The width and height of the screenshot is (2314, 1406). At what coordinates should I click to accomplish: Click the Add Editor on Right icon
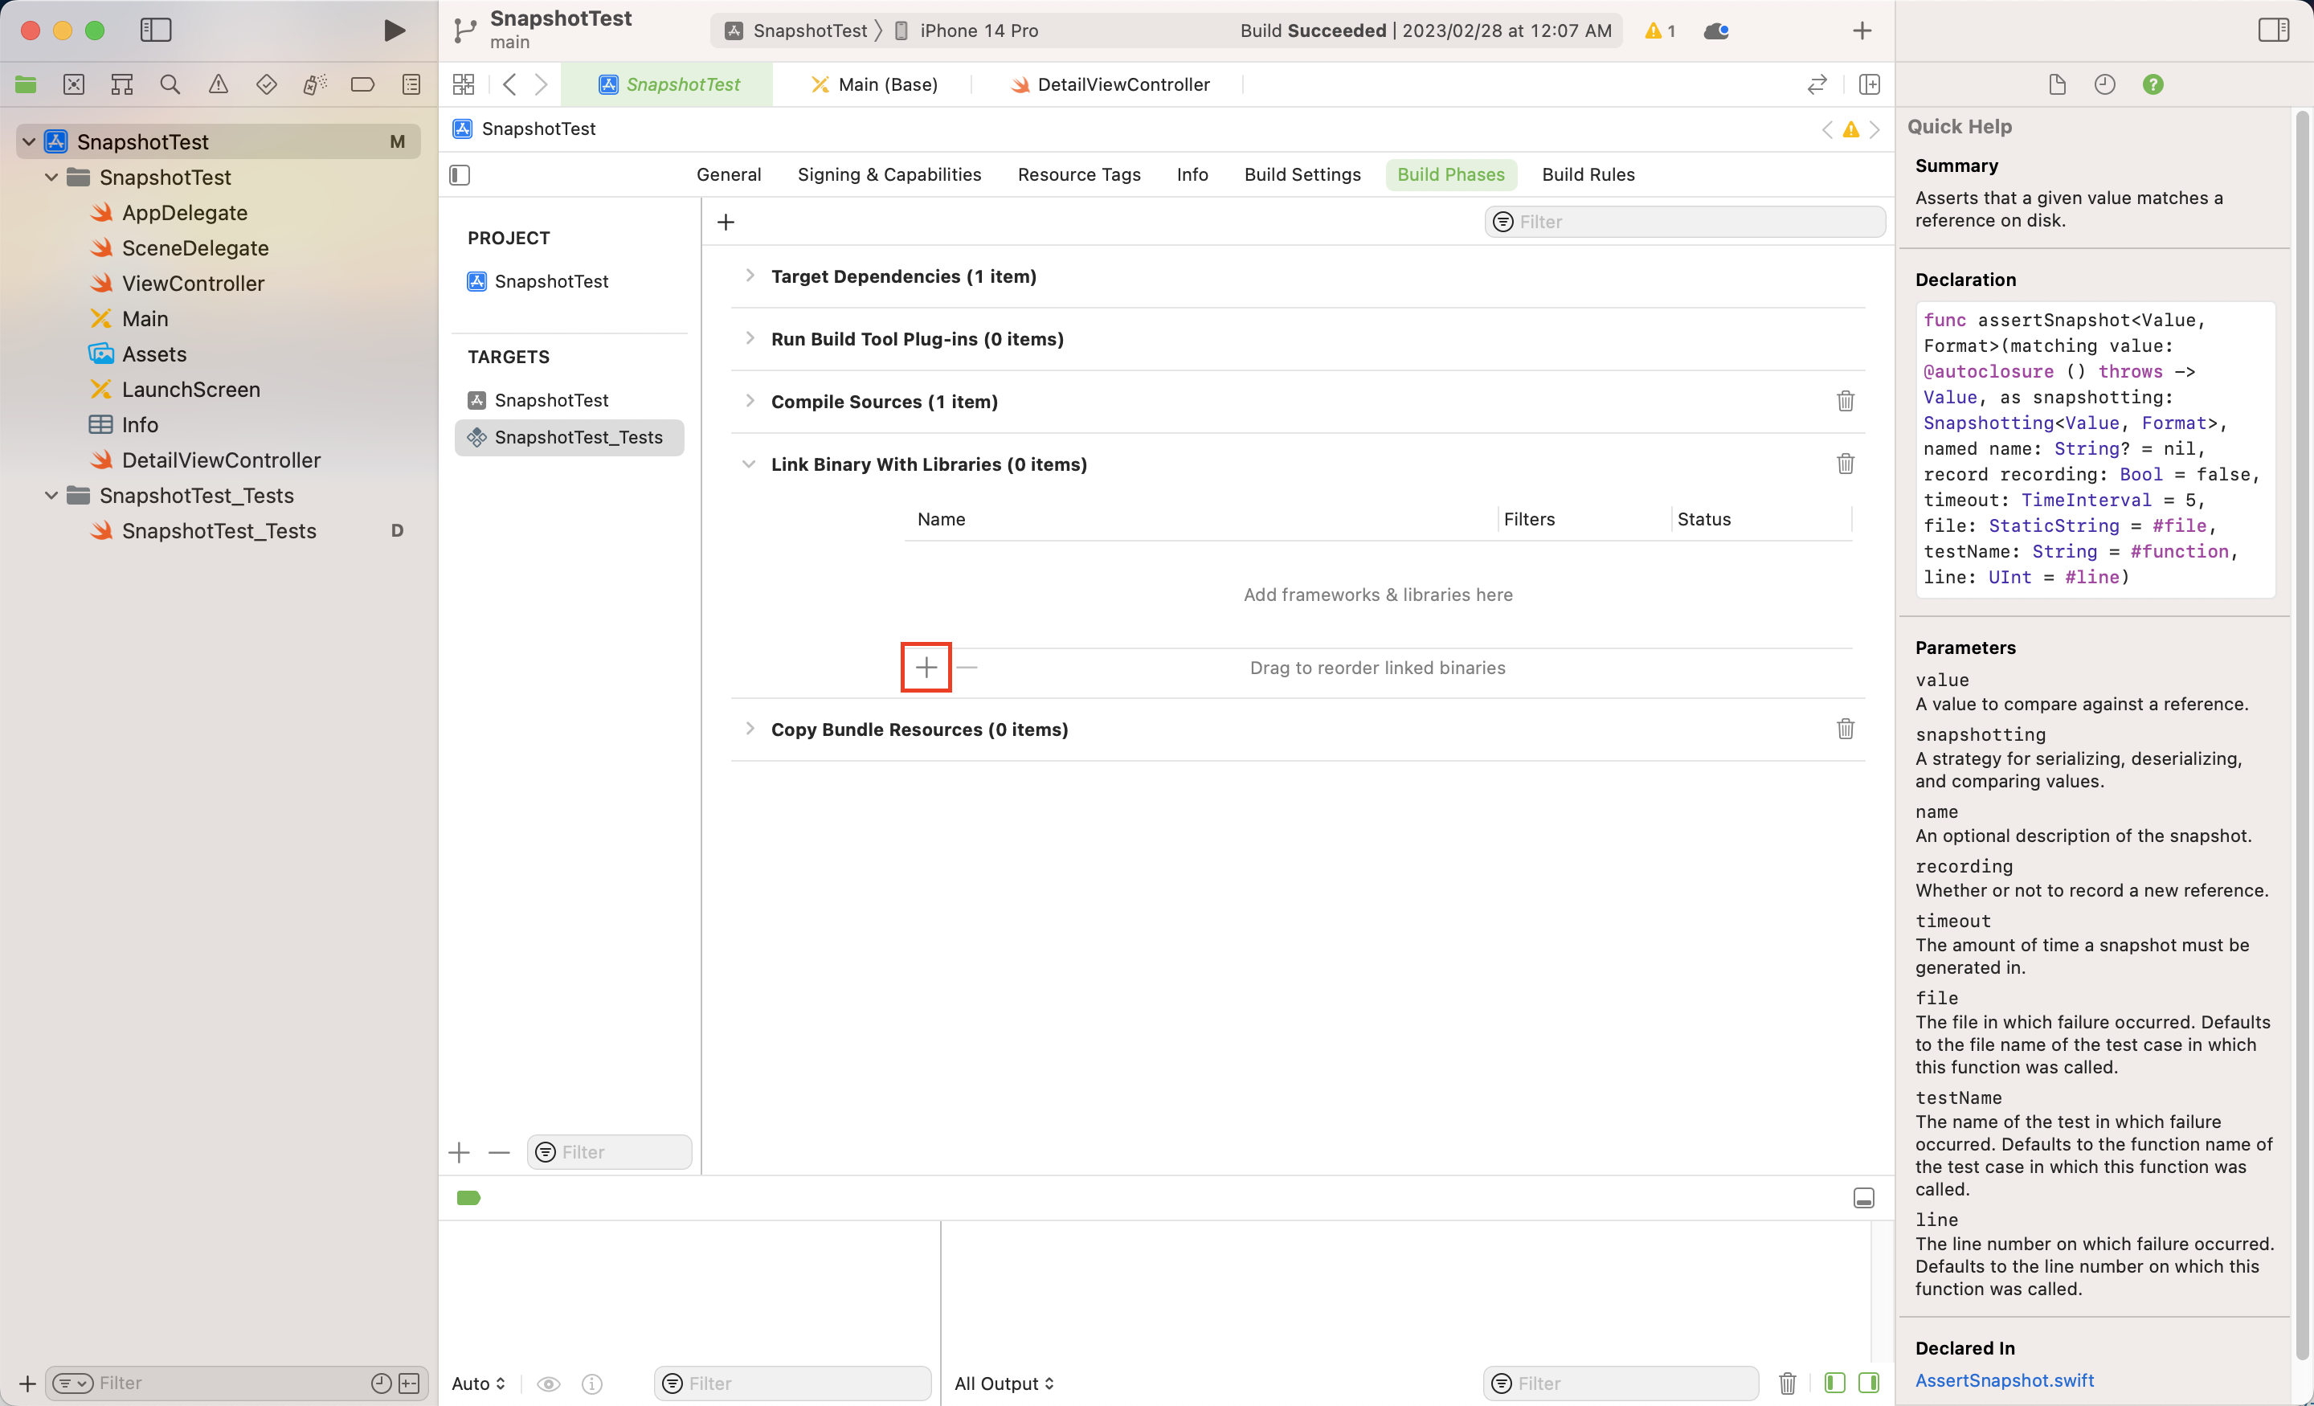coord(1869,84)
